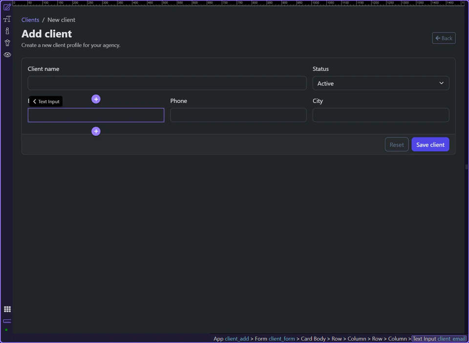Open the text styling panel

click(7, 19)
